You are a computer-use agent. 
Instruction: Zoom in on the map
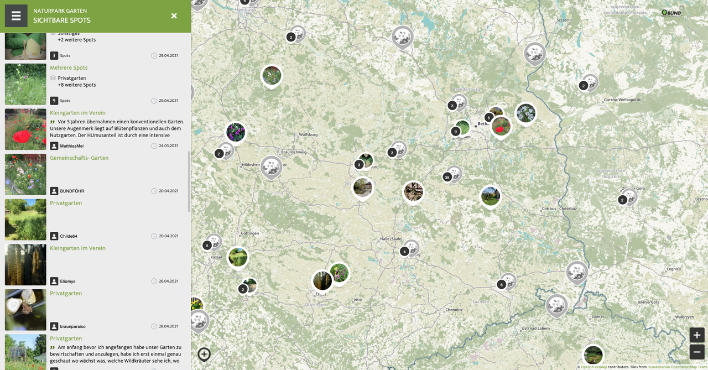[x=696, y=335]
